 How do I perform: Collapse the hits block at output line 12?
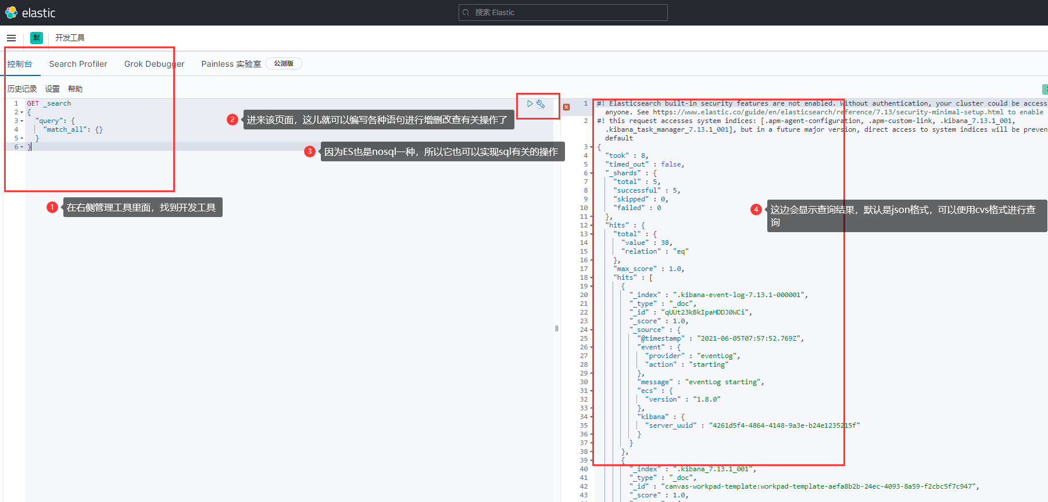point(592,226)
